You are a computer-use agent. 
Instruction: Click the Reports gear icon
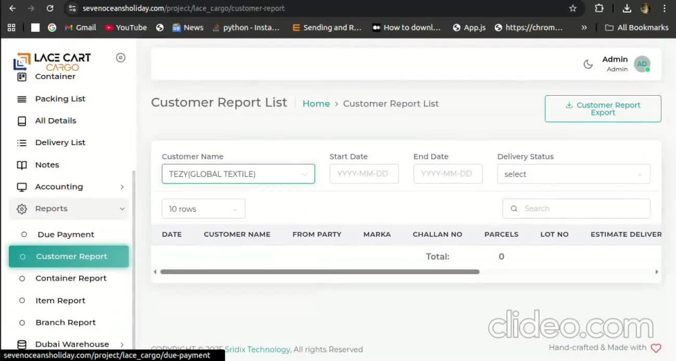tap(22, 209)
